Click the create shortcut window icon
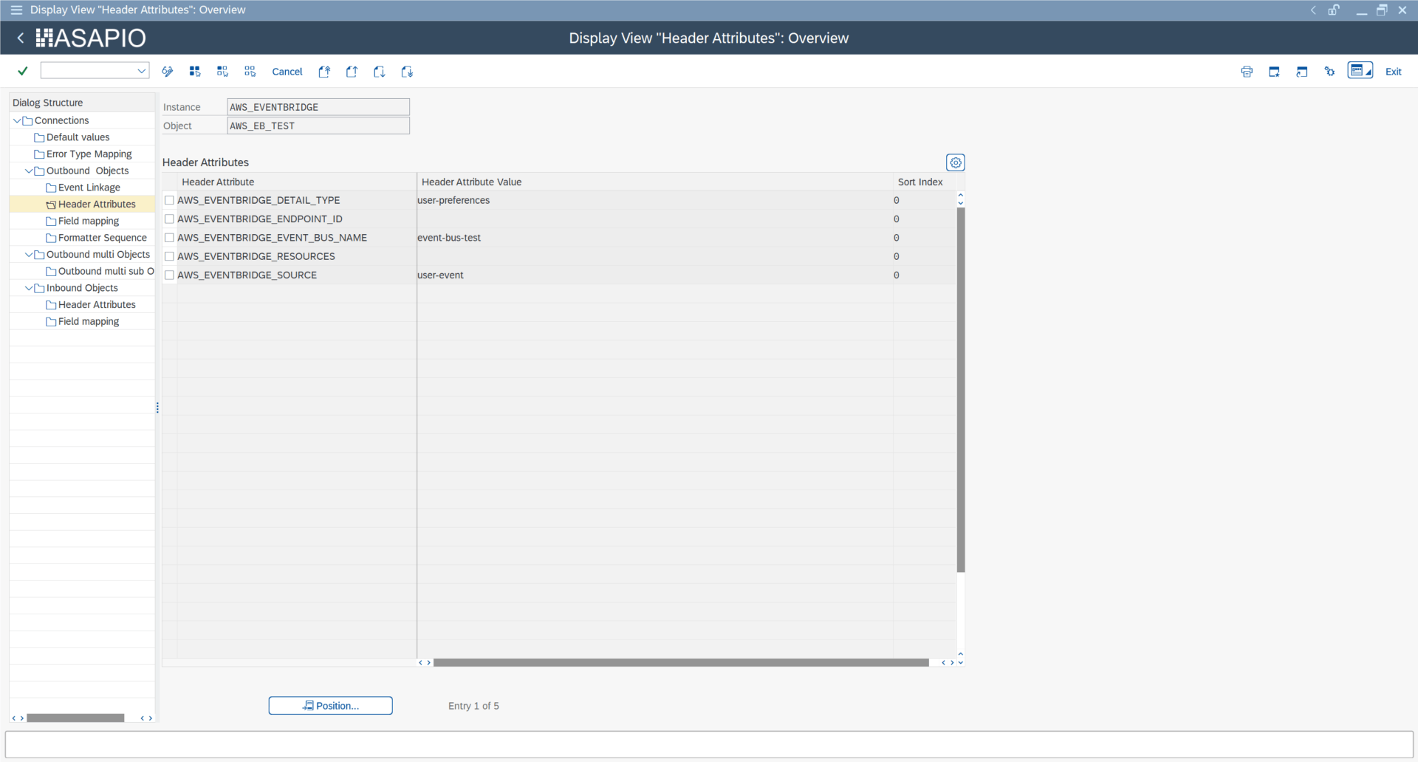 (x=1302, y=72)
